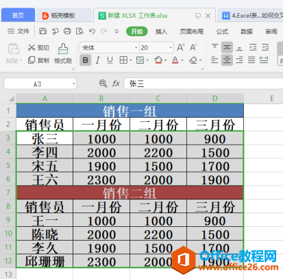Screen dimensions: 283x279
Task: Toggle Bold formatting
Action: pos(86,60)
